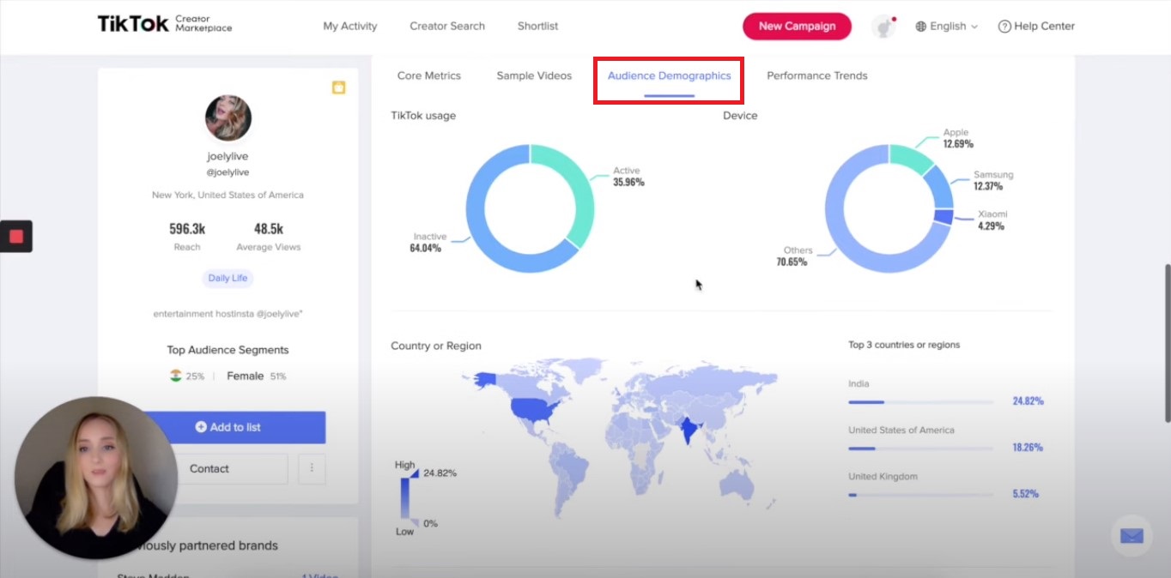
Task: Switch to Core Metrics tab
Action: (429, 75)
